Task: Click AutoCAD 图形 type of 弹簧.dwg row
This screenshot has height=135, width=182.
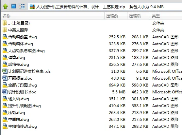Action: 165,57
